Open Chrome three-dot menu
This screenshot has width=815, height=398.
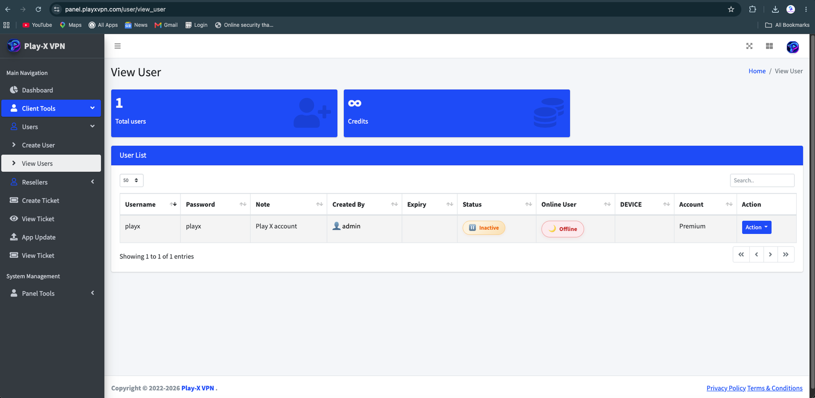pyautogui.click(x=806, y=9)
